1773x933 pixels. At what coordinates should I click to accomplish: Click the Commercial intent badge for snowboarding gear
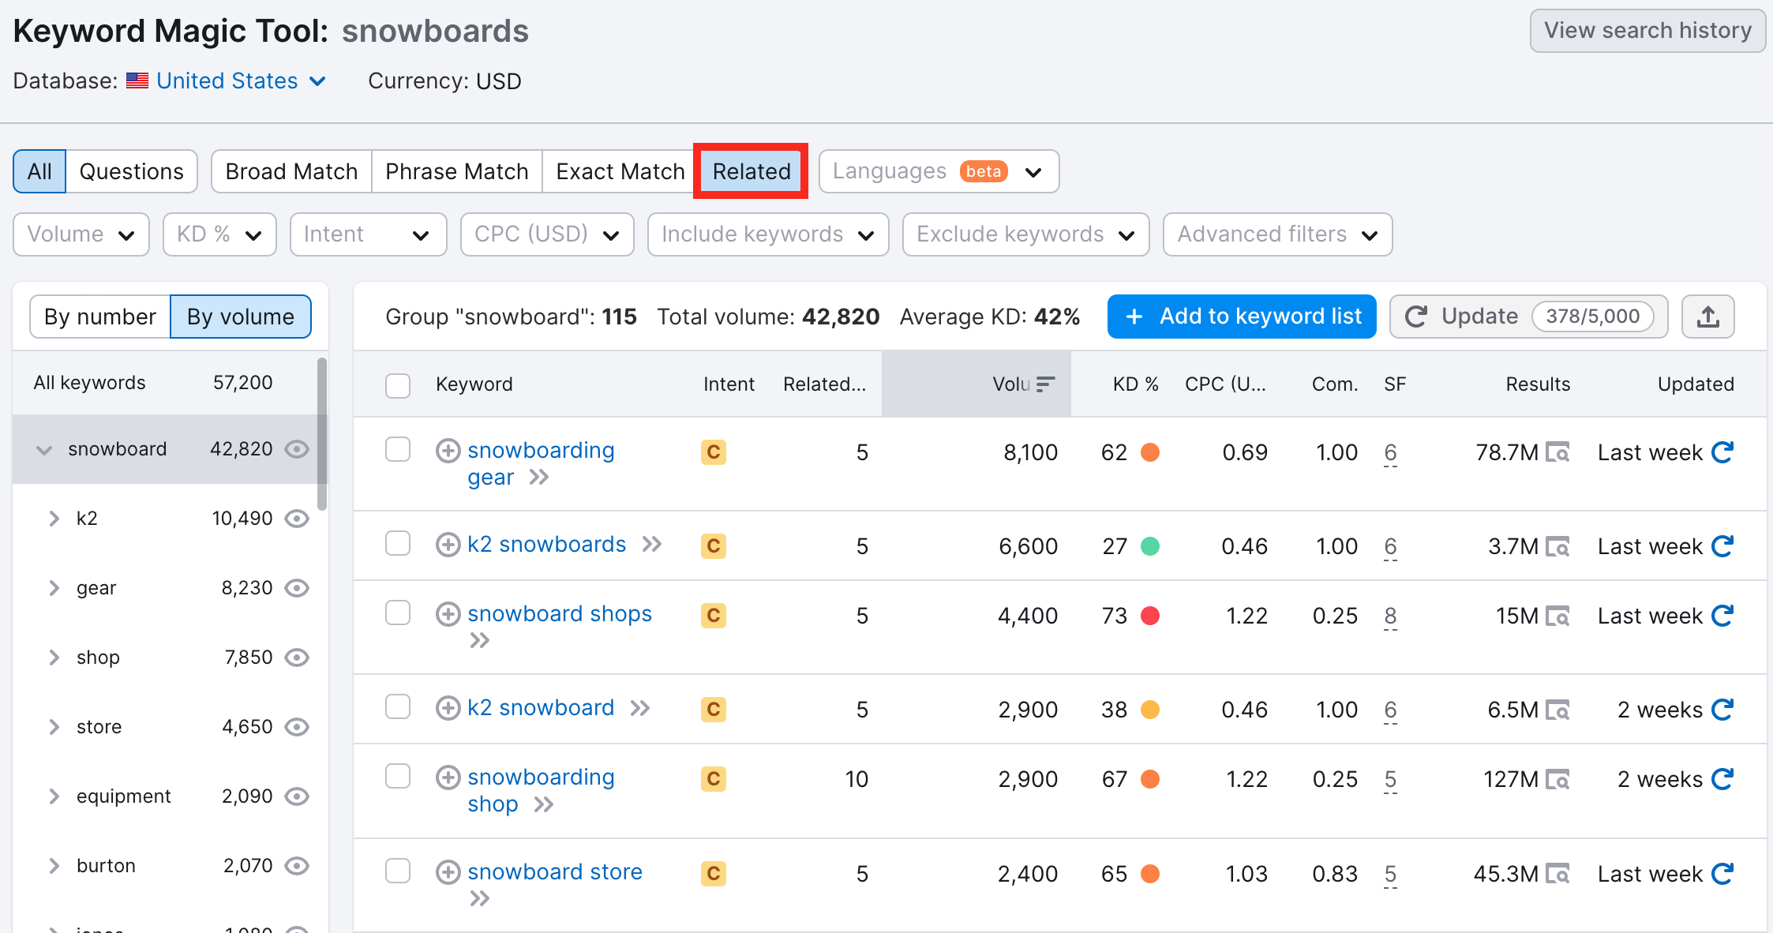[x=714, y=452]
